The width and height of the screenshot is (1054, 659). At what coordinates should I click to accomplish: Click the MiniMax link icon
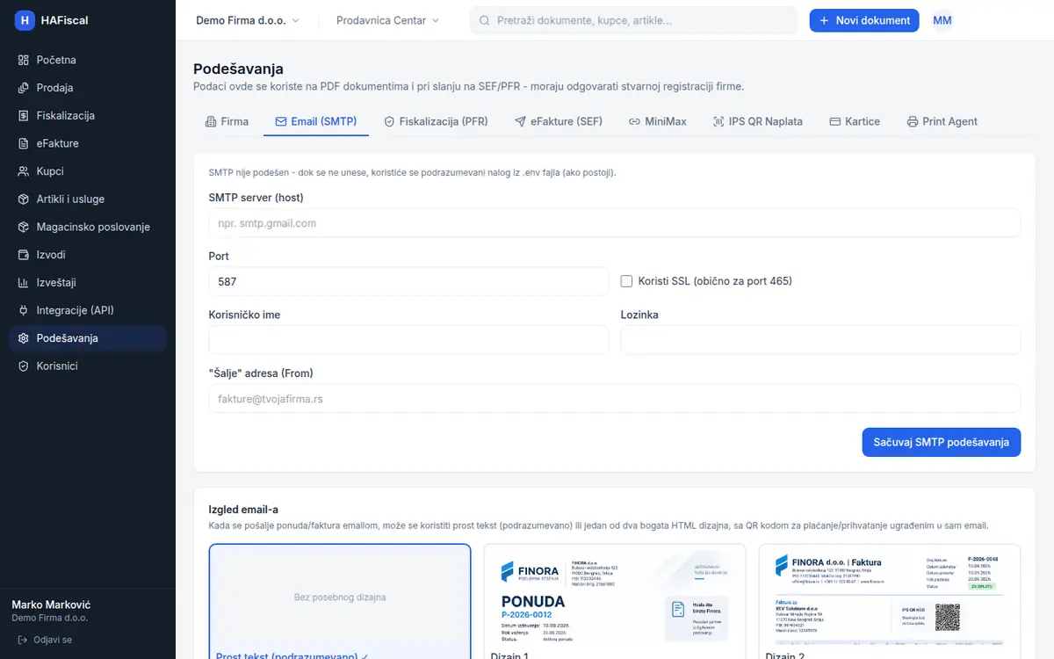[634, 122]
